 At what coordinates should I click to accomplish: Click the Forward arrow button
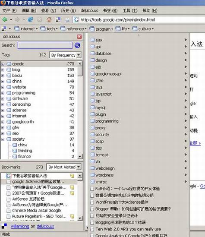point(18,20)
